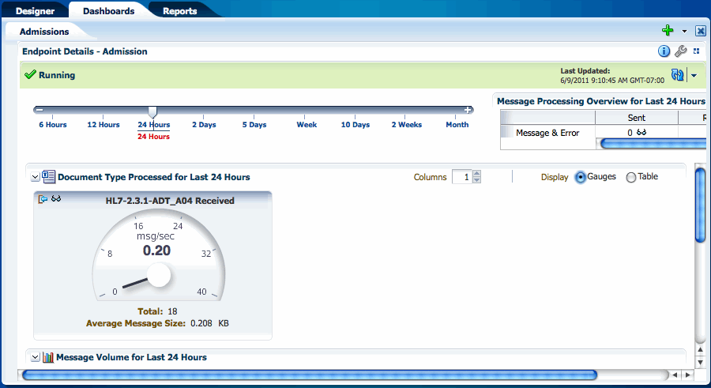This screenshot has height=388, width=711.
Task: Decrease Columns with the down stepper arrow
Action: point(476,180)
